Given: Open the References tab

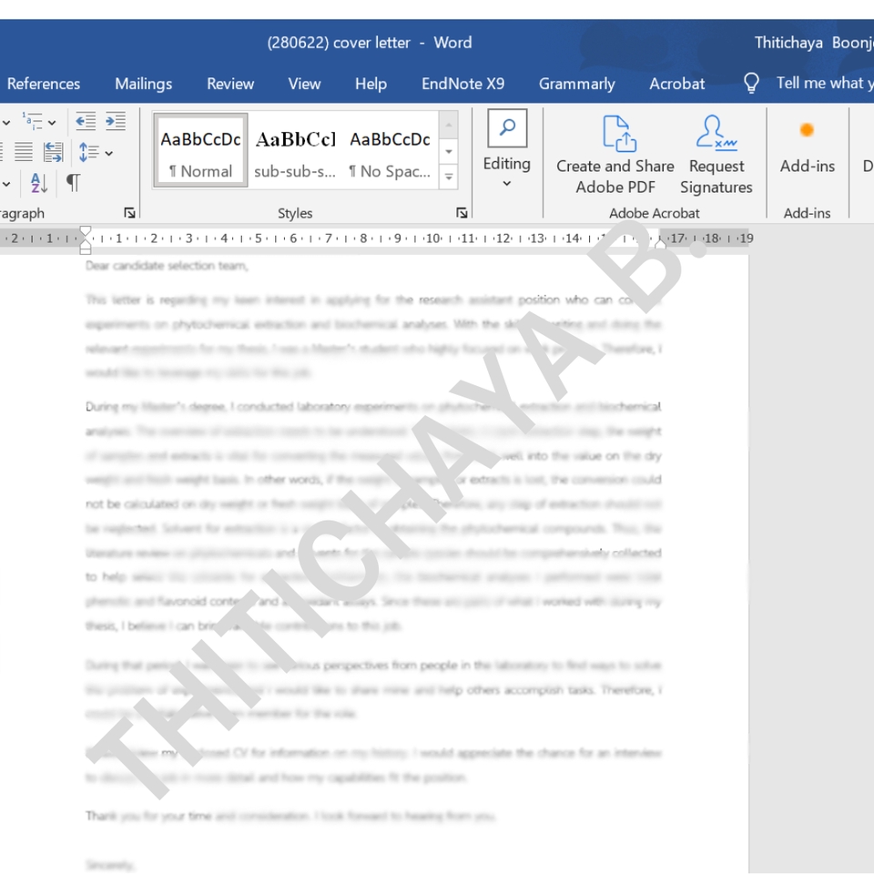Looking at the screenshot, I should tap(44, 84).
